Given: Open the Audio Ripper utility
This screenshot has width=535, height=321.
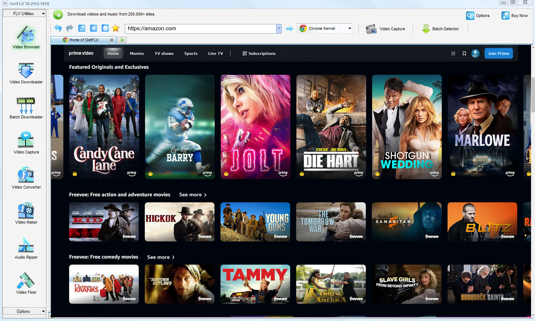Looking at the screenshot, I should coord(26,248).
